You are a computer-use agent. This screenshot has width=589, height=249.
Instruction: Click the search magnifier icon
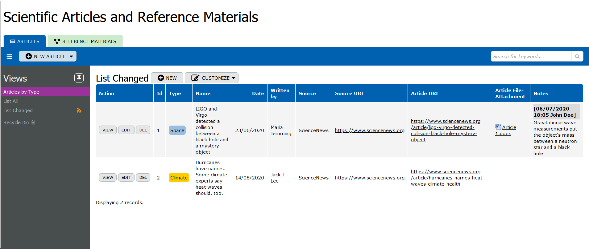point(577,56)
